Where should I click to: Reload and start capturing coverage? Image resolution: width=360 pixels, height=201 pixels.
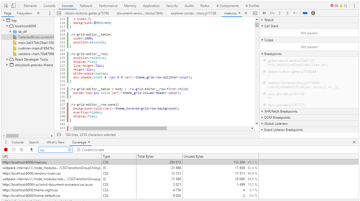pyautogui.click(x=14, y=150)
